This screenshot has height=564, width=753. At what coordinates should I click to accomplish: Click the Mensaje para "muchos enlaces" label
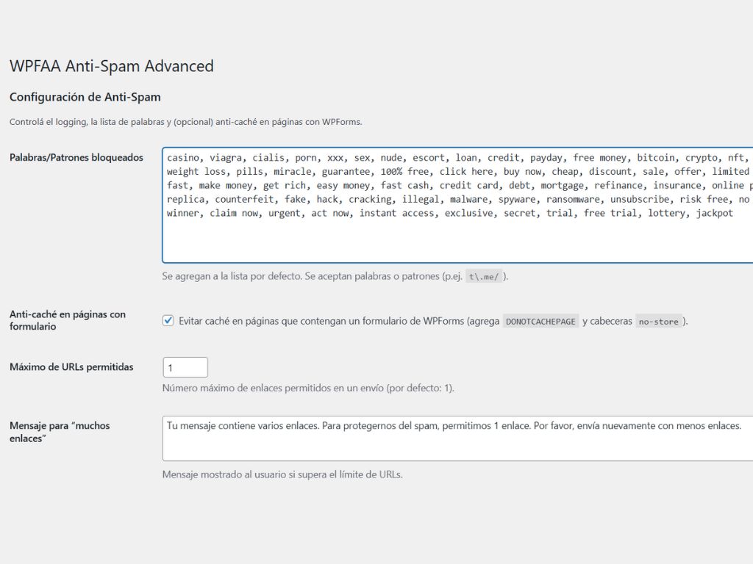pyautogui.click(x=60, y=430)
